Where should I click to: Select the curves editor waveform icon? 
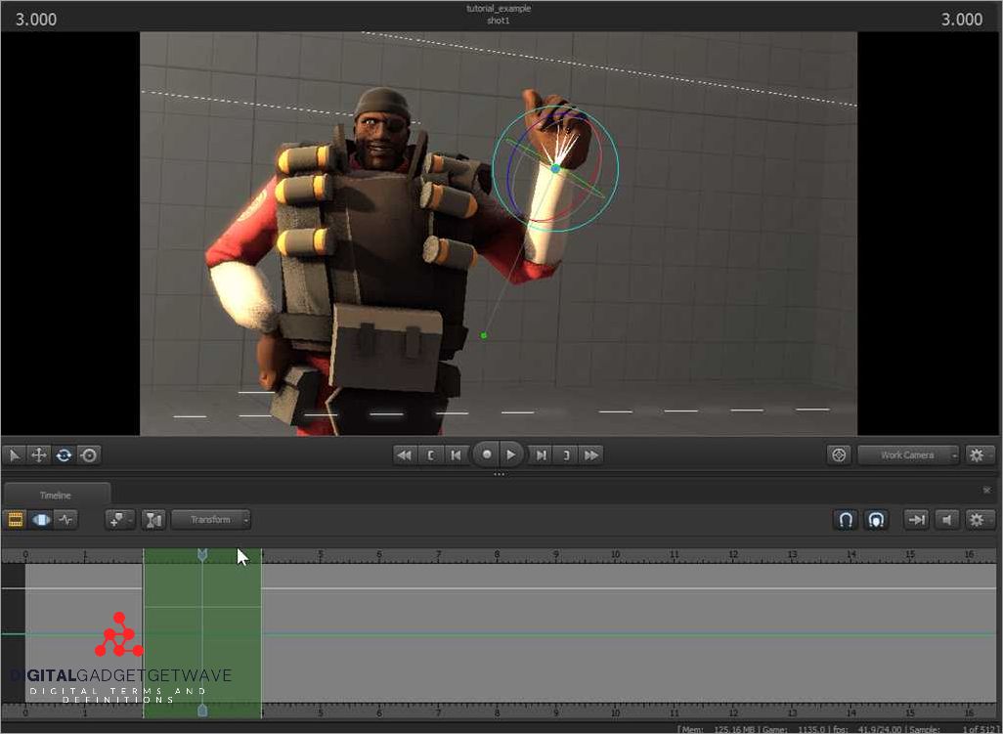pos(66,520)
